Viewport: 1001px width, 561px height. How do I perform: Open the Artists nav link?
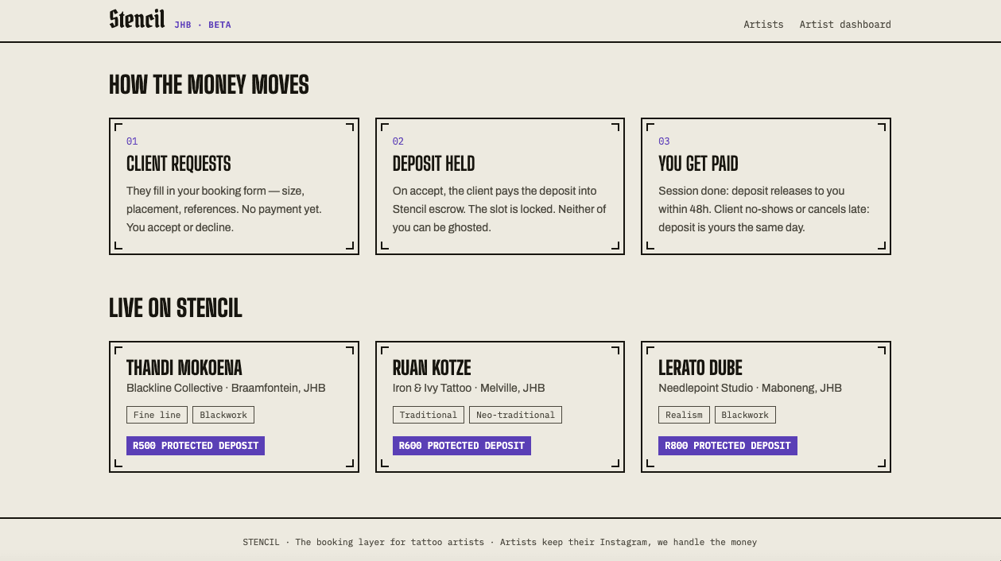(x=763, y=25)
